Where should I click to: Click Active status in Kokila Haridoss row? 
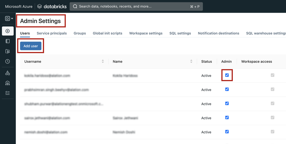[x=206, y=76]
